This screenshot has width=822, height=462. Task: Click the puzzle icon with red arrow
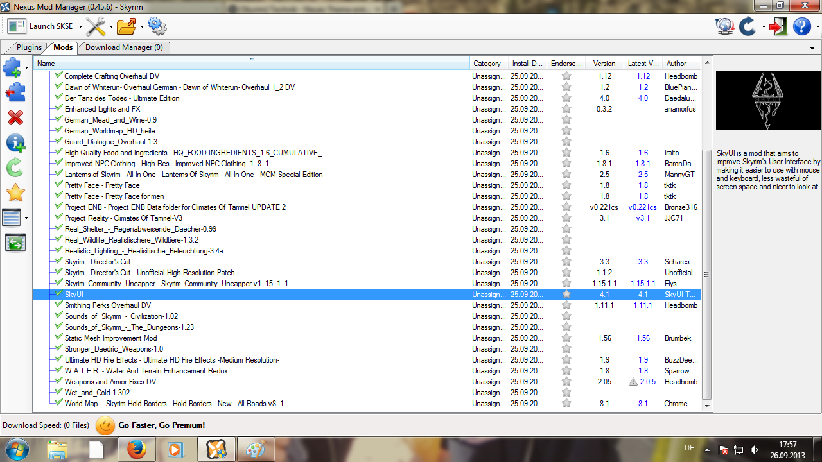click(x=15, y=92)
